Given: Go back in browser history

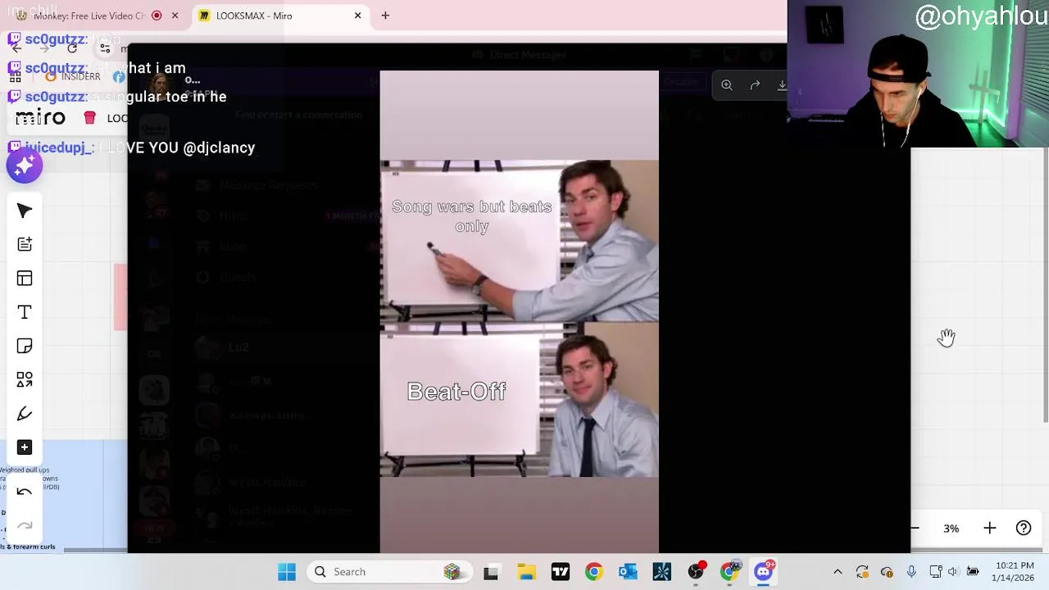Looking at the screenshot, I should [16, 48].
